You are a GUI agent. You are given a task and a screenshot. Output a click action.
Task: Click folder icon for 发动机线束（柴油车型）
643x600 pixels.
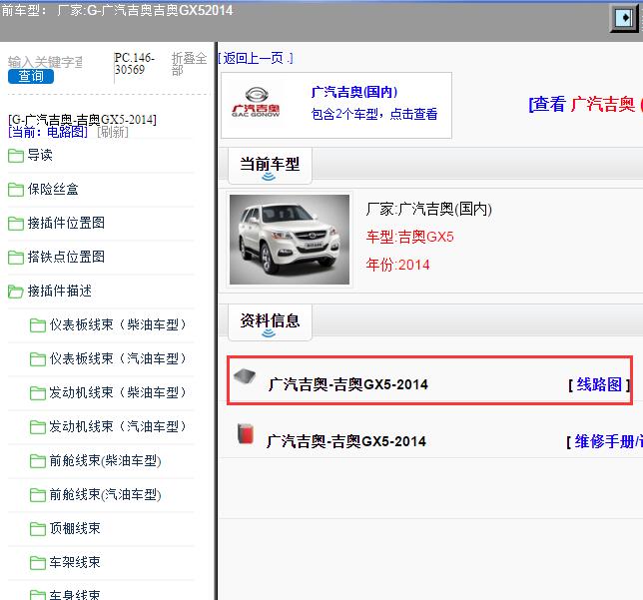pyautogui.click(x=38, y=393)
